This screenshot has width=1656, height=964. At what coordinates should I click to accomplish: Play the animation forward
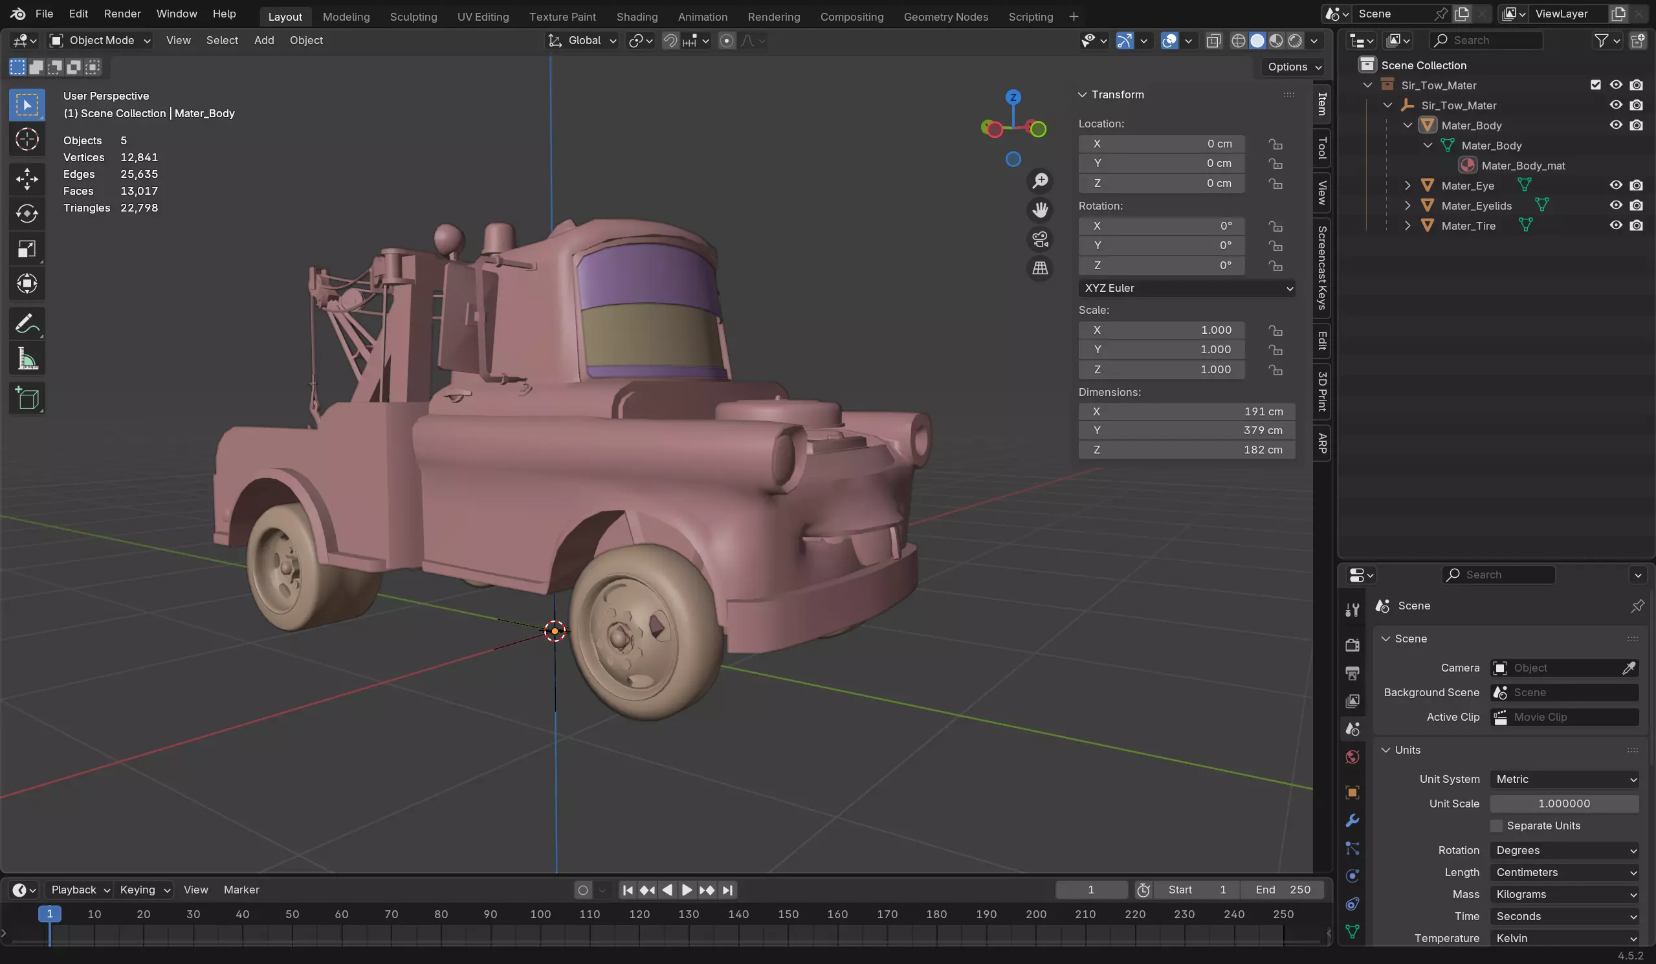[x=687, y=890]
